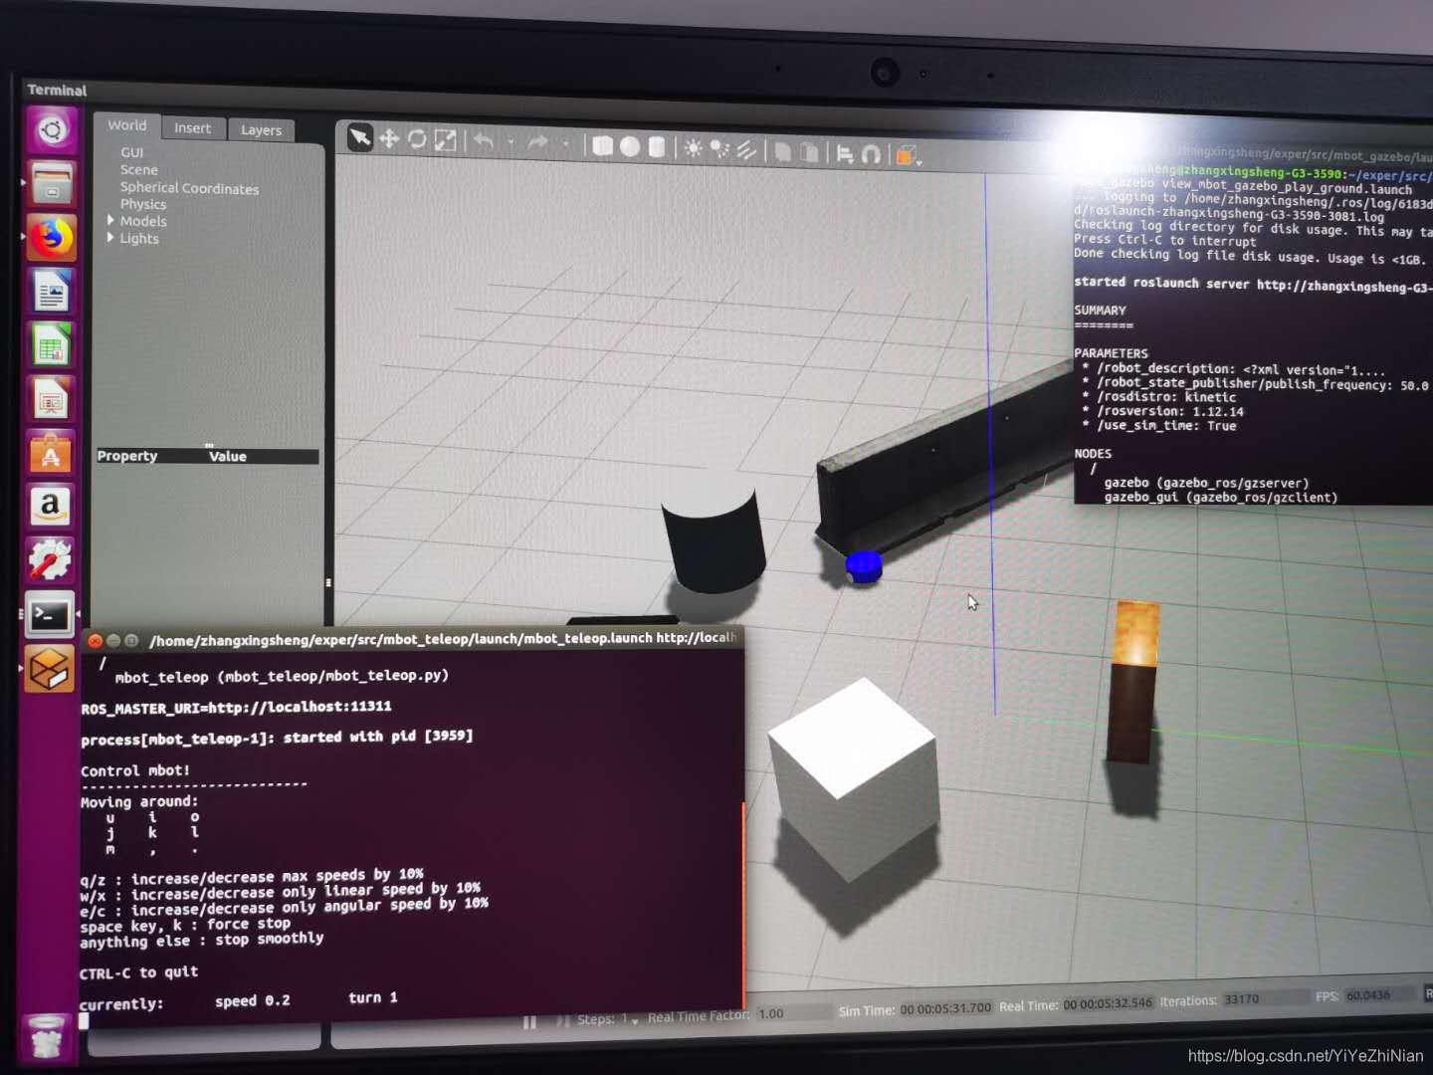Click the Iterations value field
The width and height of the screenshot is (1433, 1075).
[x=1264, y=998]
